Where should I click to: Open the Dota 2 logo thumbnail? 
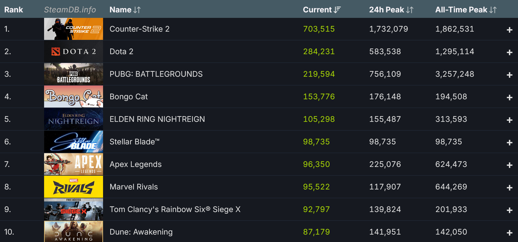(x=74, y=51)
